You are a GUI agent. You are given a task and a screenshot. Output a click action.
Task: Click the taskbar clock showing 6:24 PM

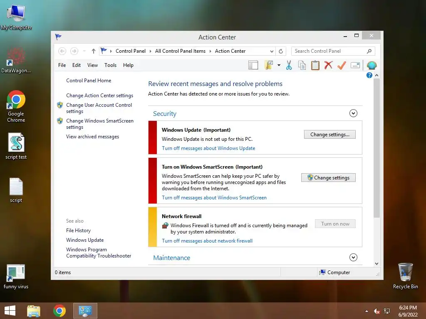point(408,311)
